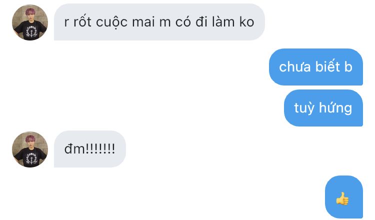This screenshot has height=220, width=375.
Task: Select the blue 'chưa biết b' message bubble
Action: [316, 67]
